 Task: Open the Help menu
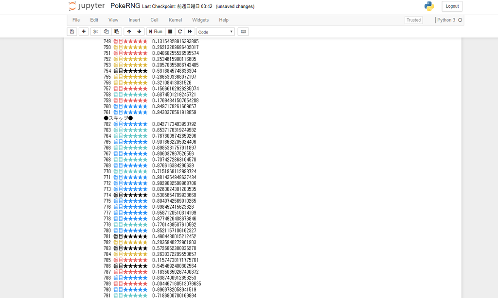(224, 20)
